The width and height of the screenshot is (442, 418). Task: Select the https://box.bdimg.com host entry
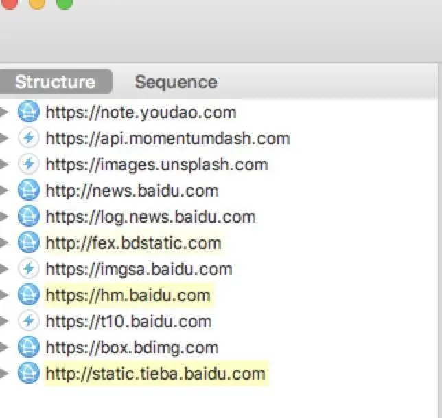[132, 347]
